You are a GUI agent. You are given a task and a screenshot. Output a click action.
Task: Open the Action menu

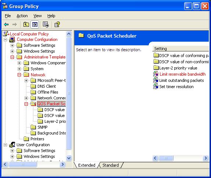coord(22,16)
